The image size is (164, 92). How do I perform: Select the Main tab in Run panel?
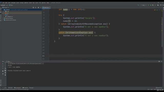(x=8, y=61)
